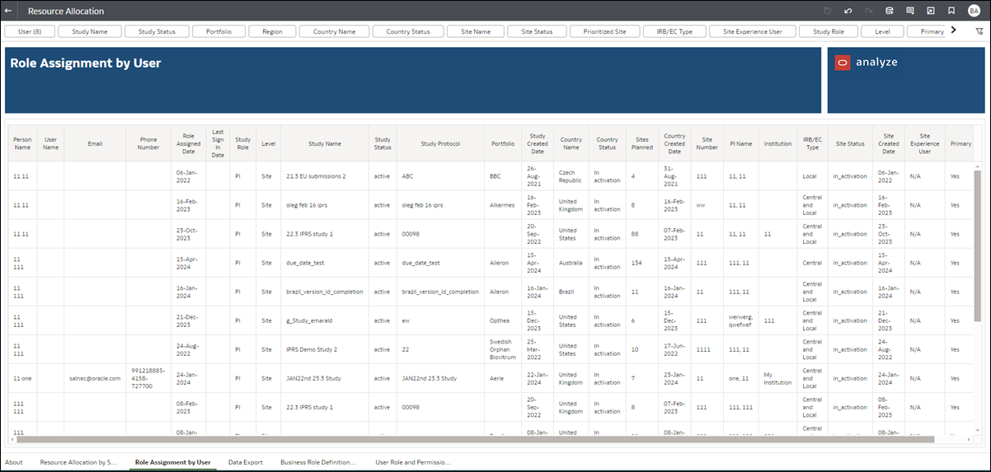Select the IPRS Demo Study 2 cell

pos(325,349)
